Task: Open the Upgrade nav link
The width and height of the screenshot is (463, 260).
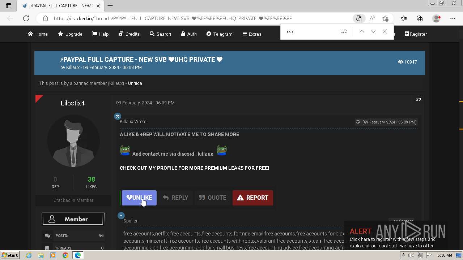Action: pyautogui.click(x=70, y=34)
